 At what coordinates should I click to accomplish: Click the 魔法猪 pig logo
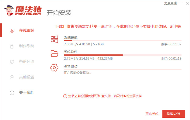(10, 10)
